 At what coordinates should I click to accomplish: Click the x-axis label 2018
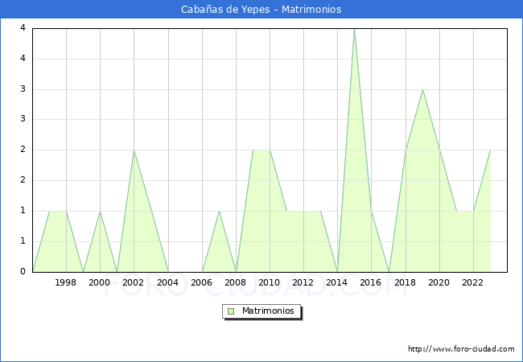pos(406,282)
